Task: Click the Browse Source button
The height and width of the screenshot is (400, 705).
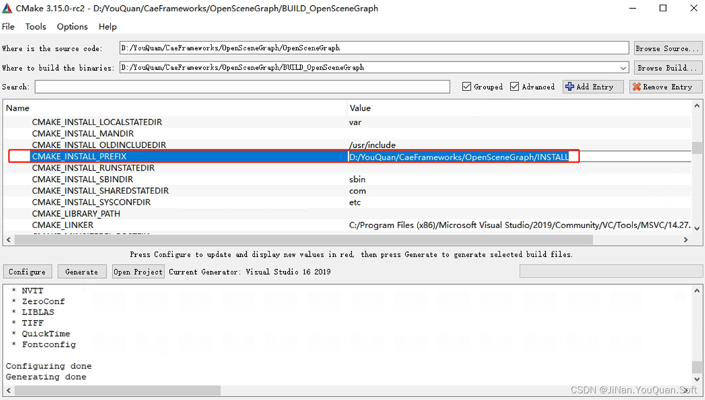Action: (x=668, y=48)
